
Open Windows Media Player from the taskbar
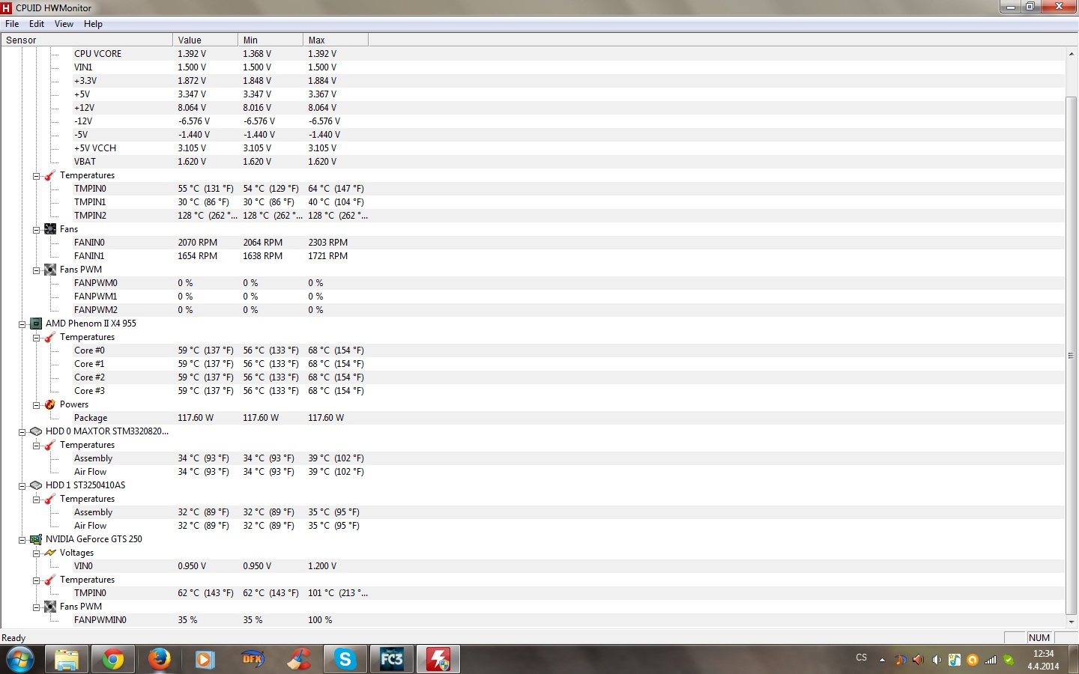[206, 660]
